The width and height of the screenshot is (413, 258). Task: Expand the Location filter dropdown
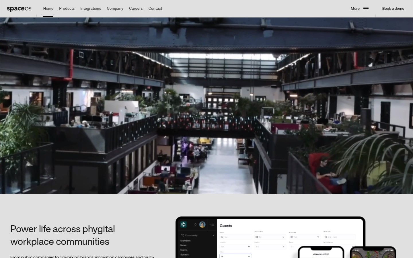pos(270,247)
